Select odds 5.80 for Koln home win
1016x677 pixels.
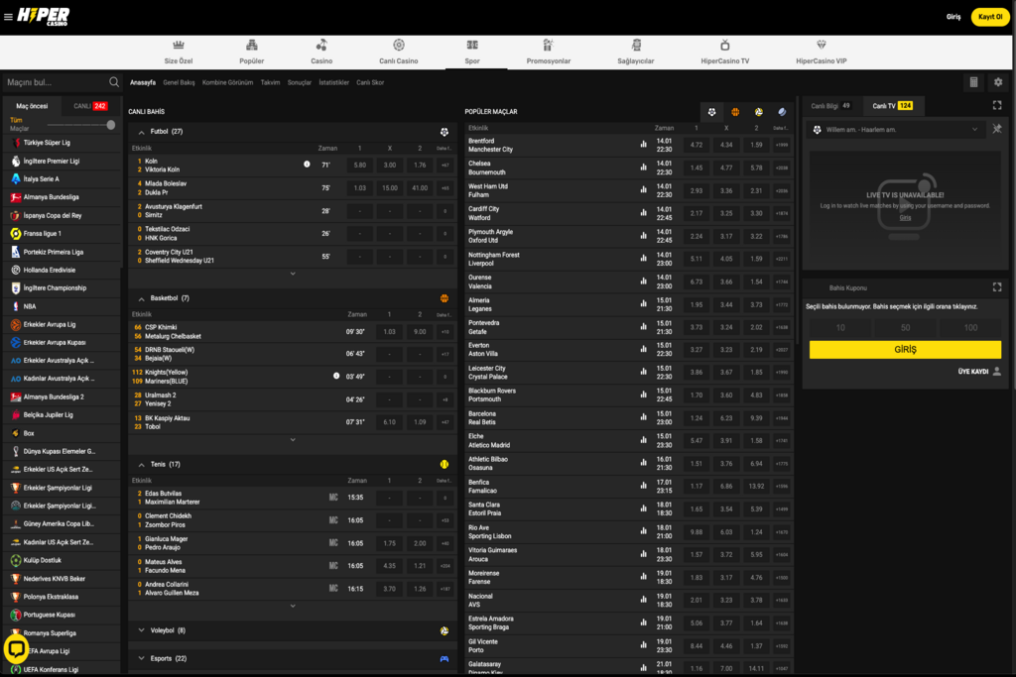coord(359,166)
